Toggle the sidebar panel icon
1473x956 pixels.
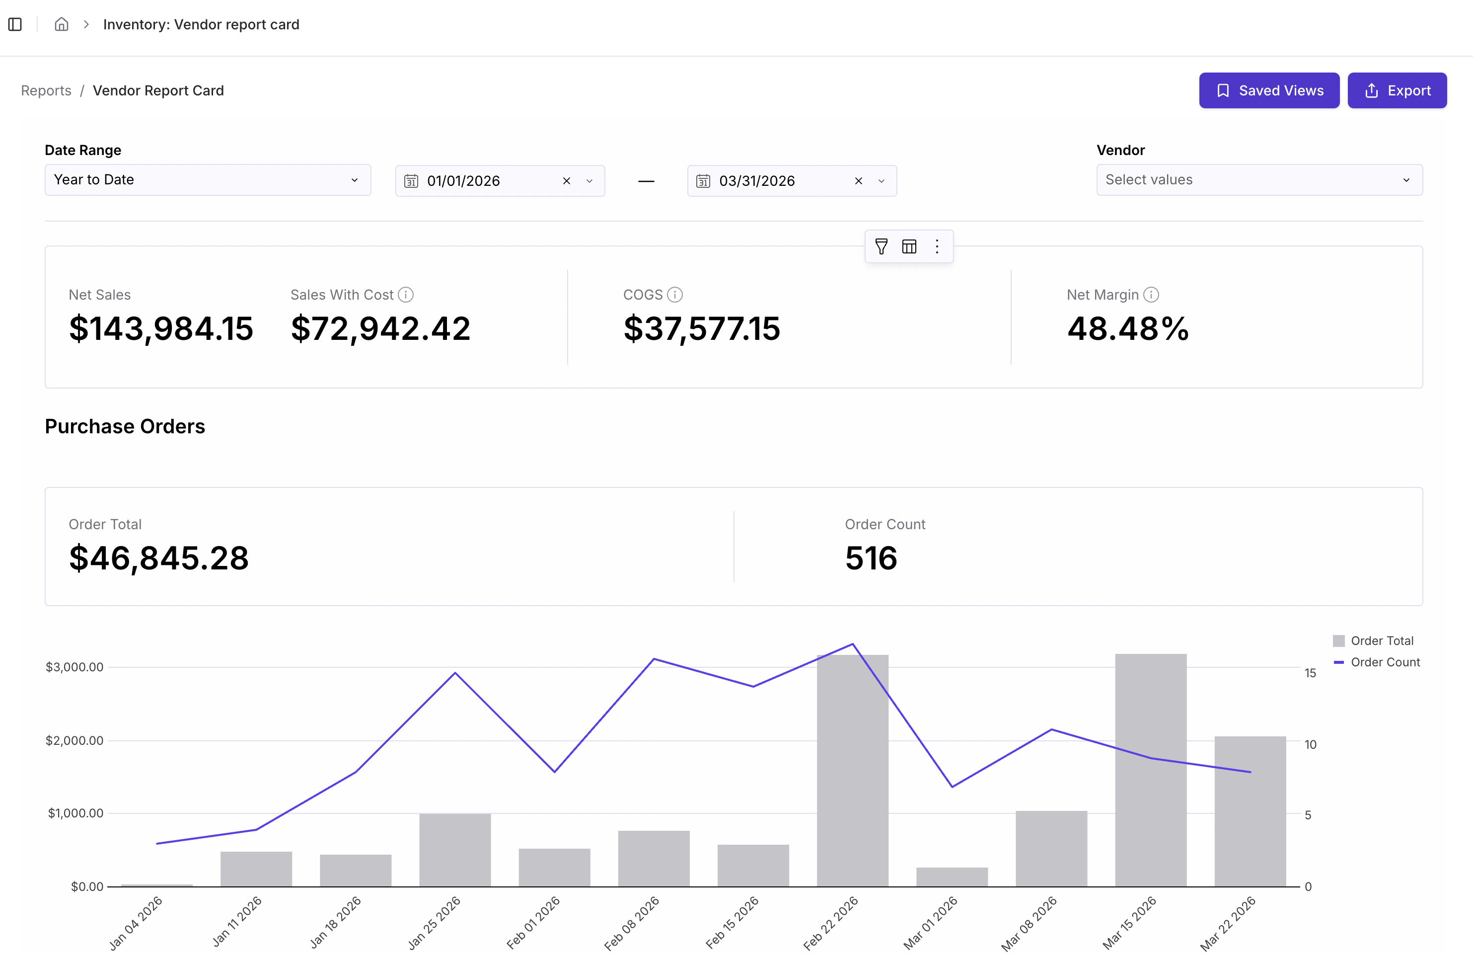pyautogui.click(x=15, y=24)
